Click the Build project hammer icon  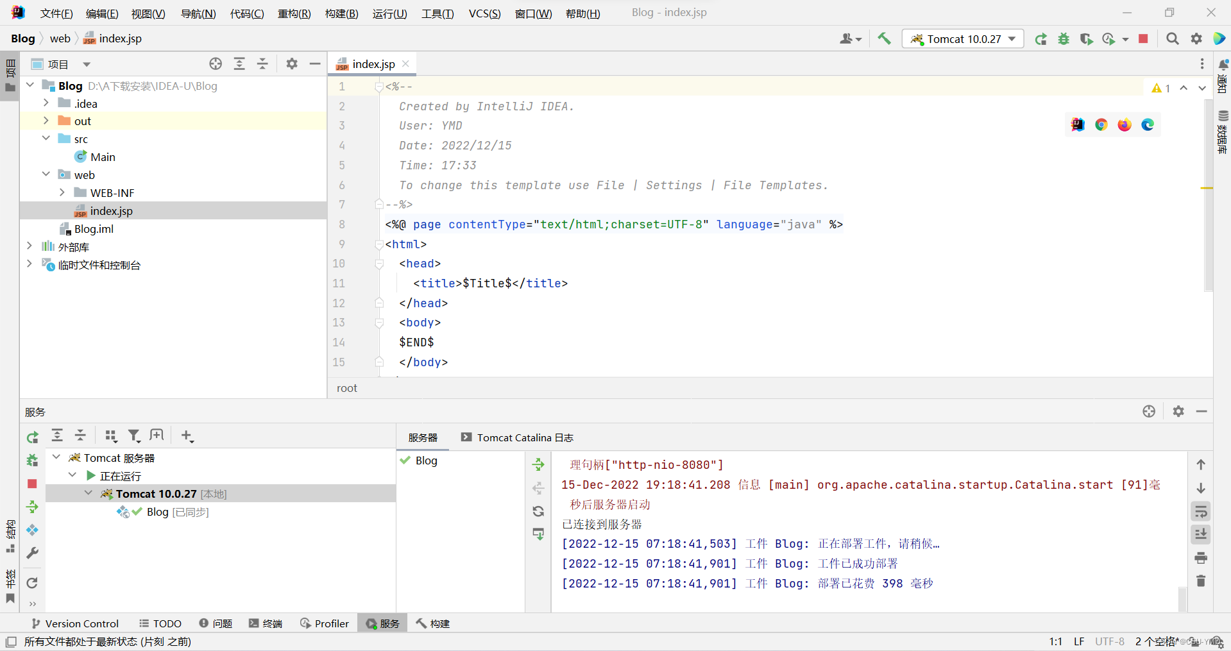[884, 38]
